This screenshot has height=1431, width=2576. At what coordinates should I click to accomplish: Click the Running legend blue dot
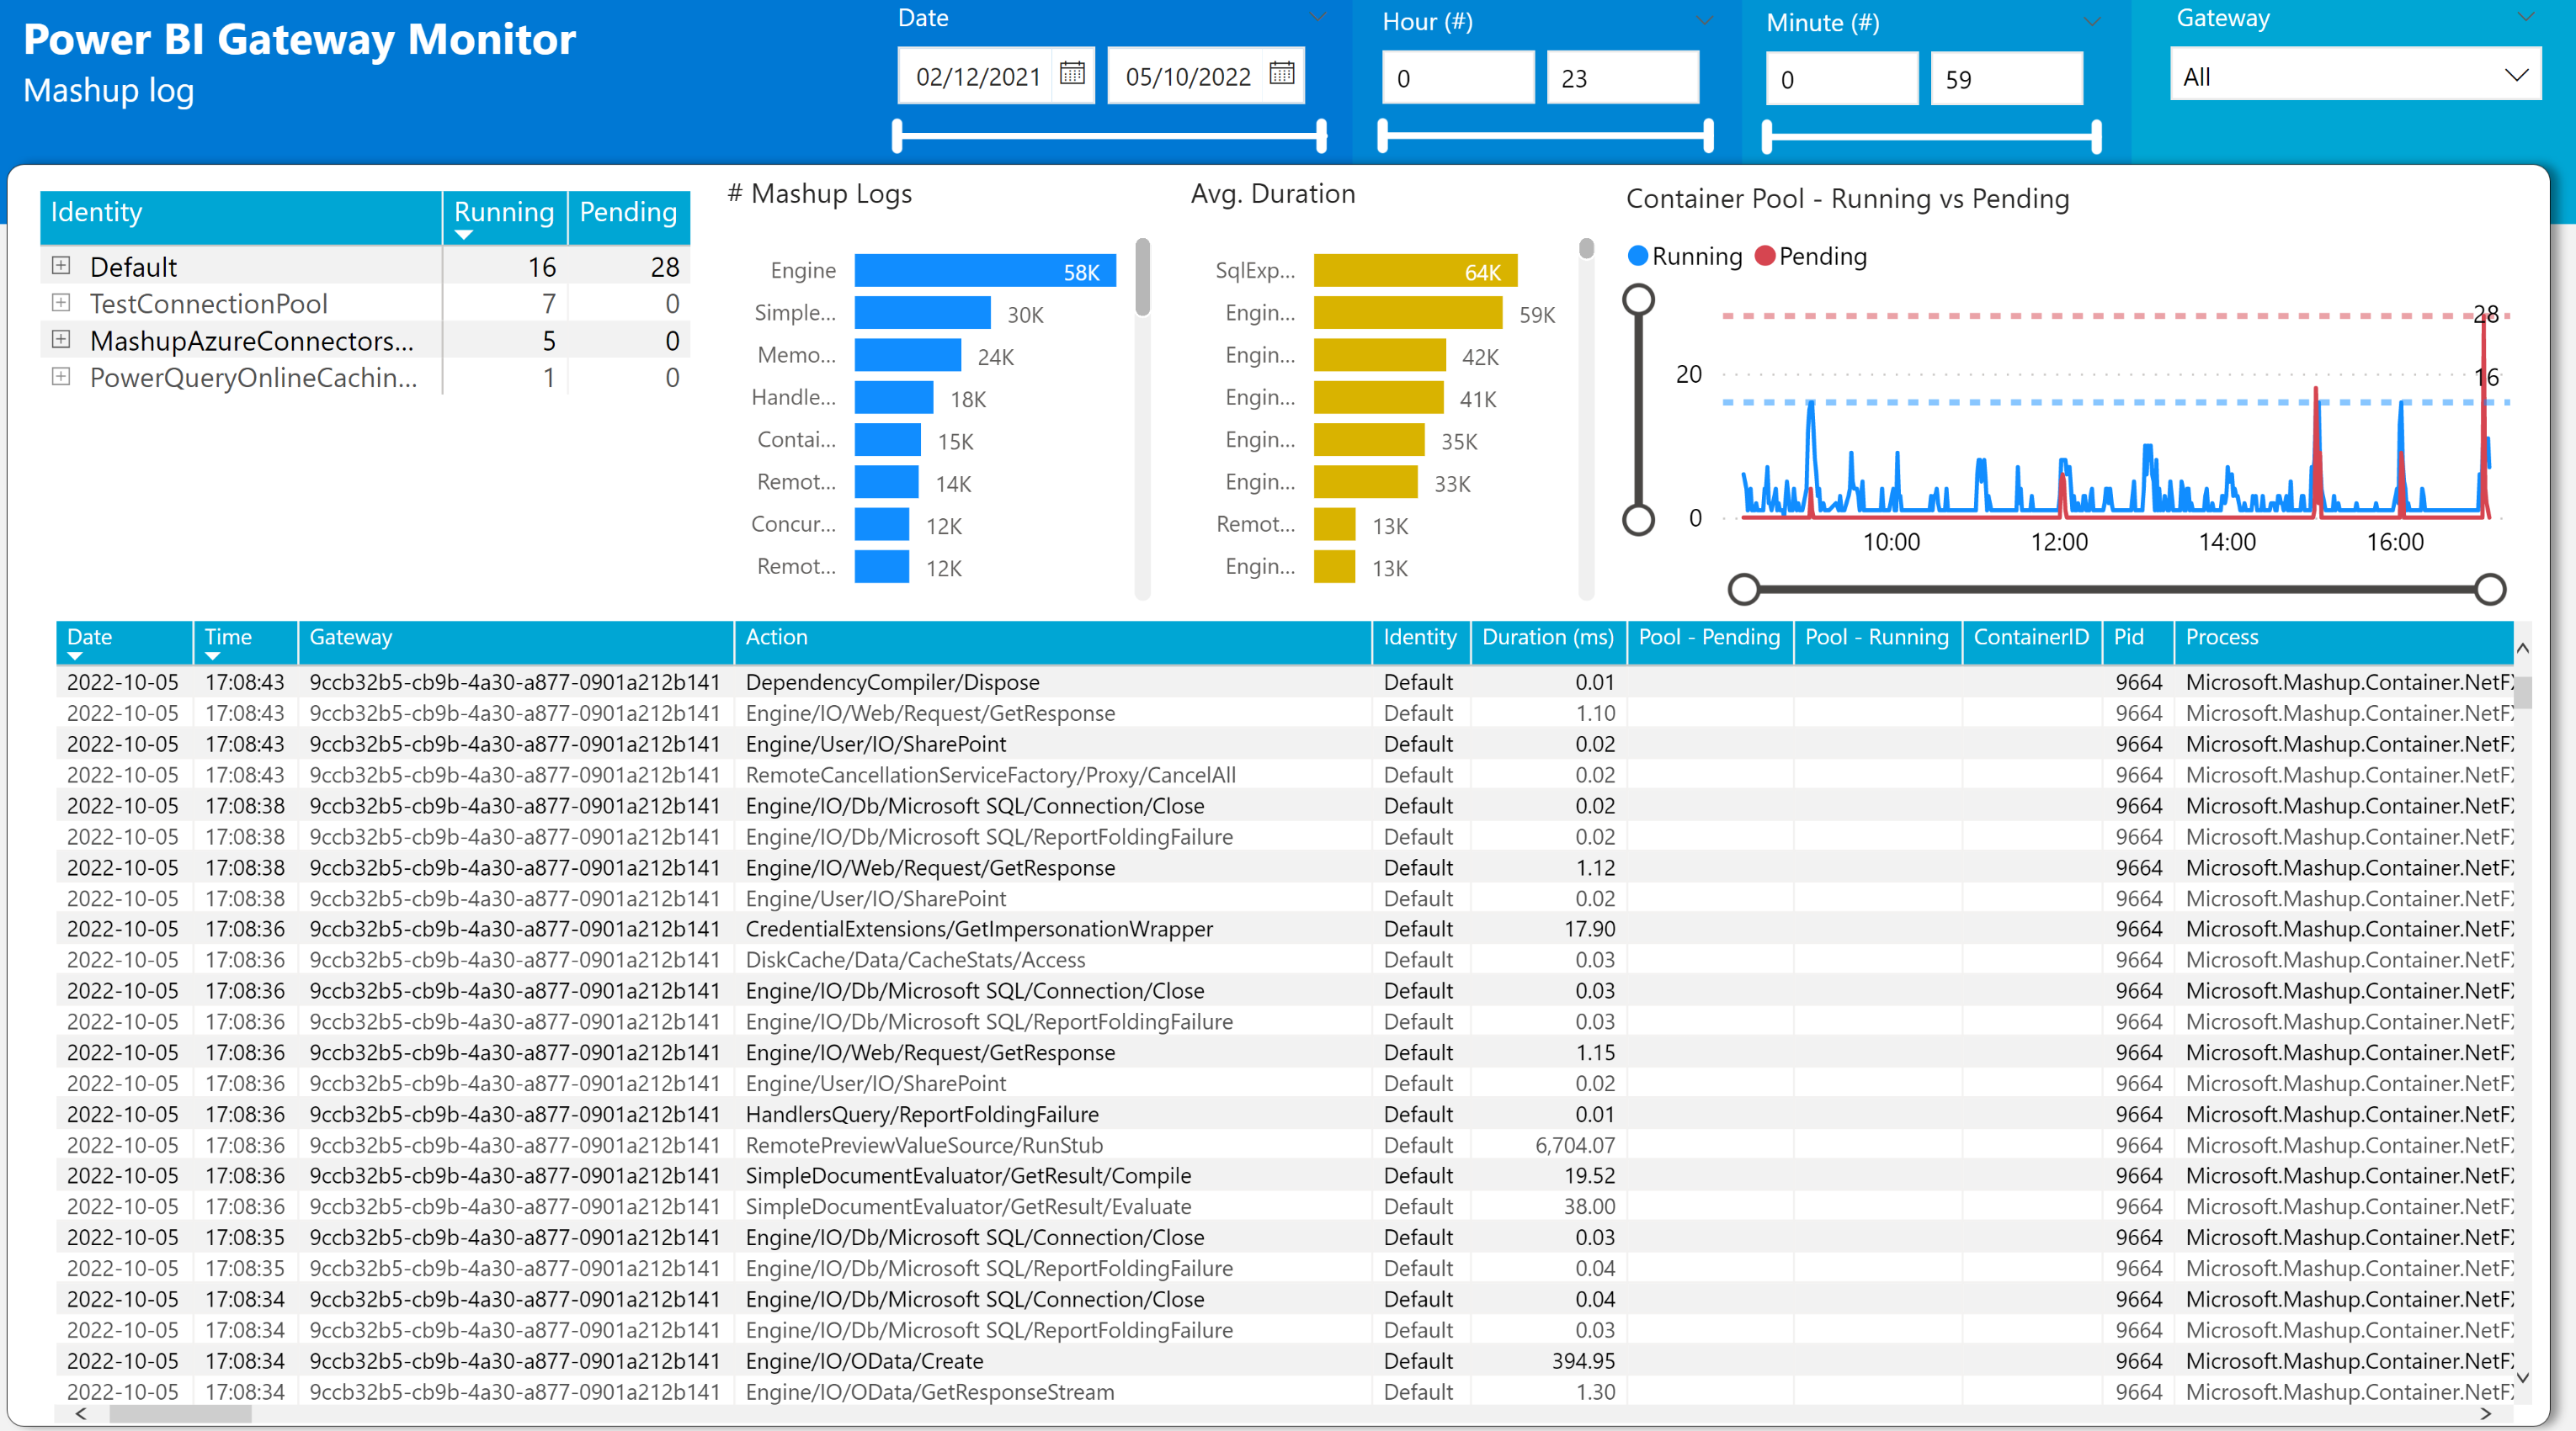pyautogui.click(x=1637, y=256)
